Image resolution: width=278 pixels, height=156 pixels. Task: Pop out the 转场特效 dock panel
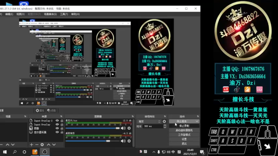tap(165, 116)
